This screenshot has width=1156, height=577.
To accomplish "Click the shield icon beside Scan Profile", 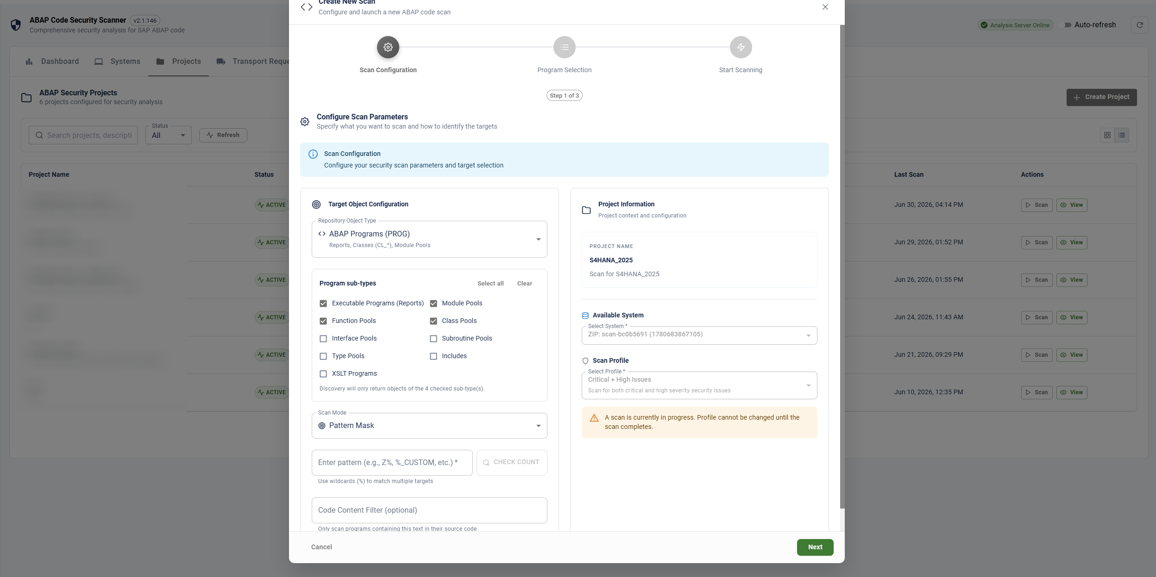I will coord(585,361).
